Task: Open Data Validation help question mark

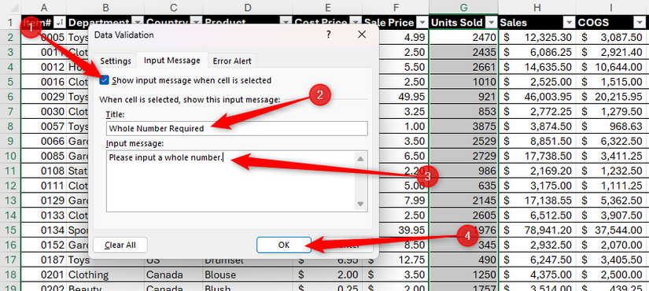Action: [328, 35]
